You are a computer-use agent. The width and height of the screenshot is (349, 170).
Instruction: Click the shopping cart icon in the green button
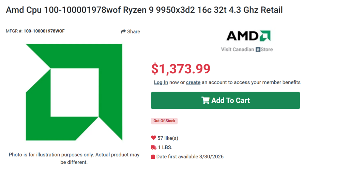click(x=205, y=100)
